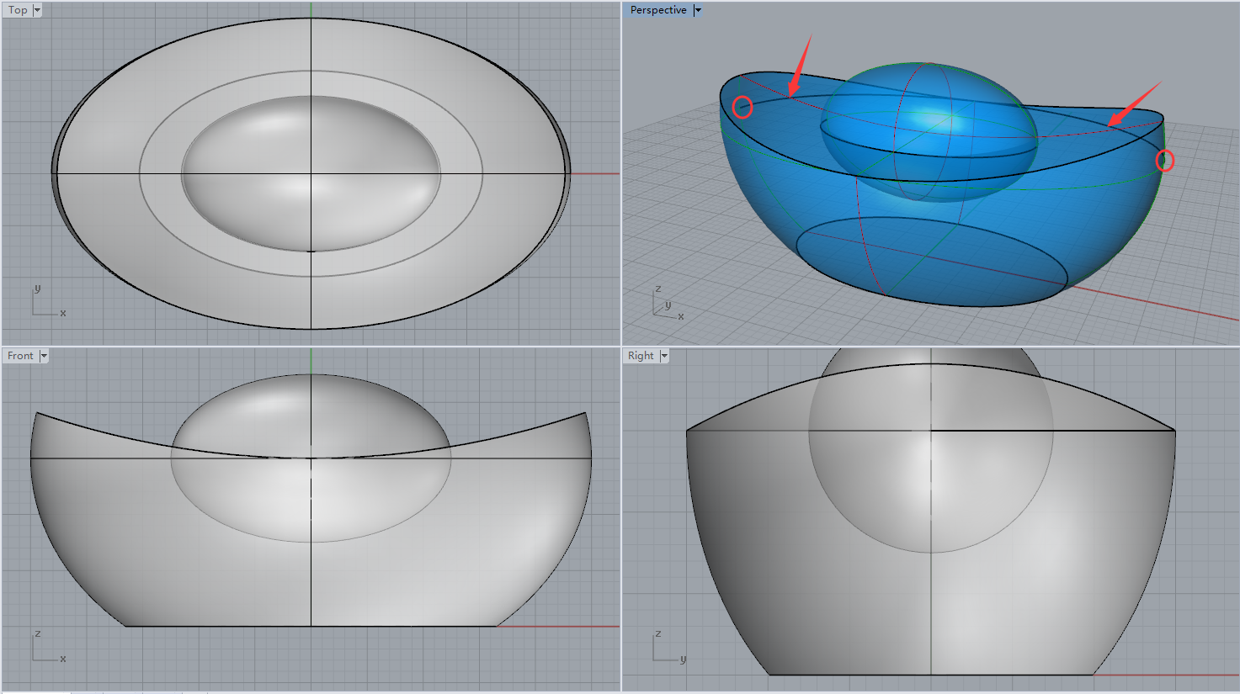Expand the Perspective viewport menu arrow
The image size is (1240, 694).
pos(698,10)
